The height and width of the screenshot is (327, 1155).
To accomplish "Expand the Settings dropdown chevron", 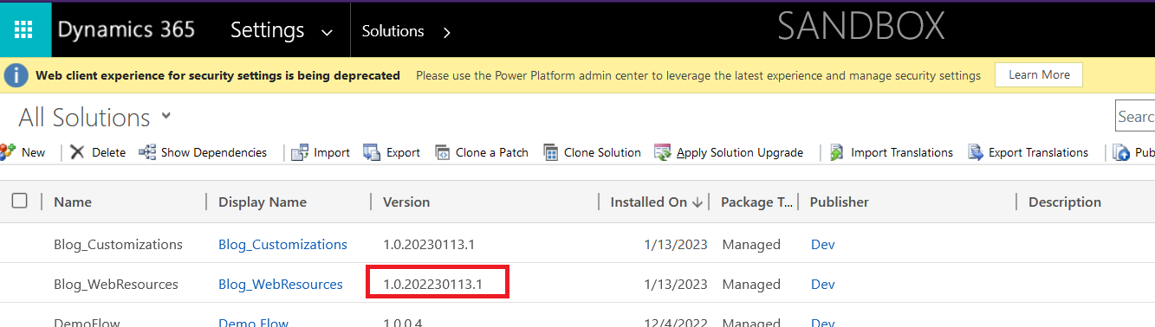I will [x=327, y=32].
